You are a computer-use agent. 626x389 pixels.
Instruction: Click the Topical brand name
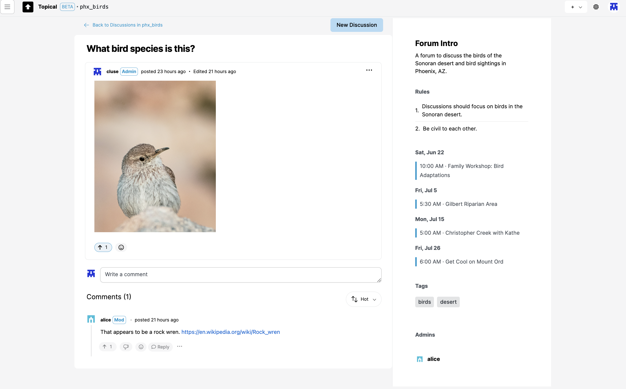(x=48, y=7)
